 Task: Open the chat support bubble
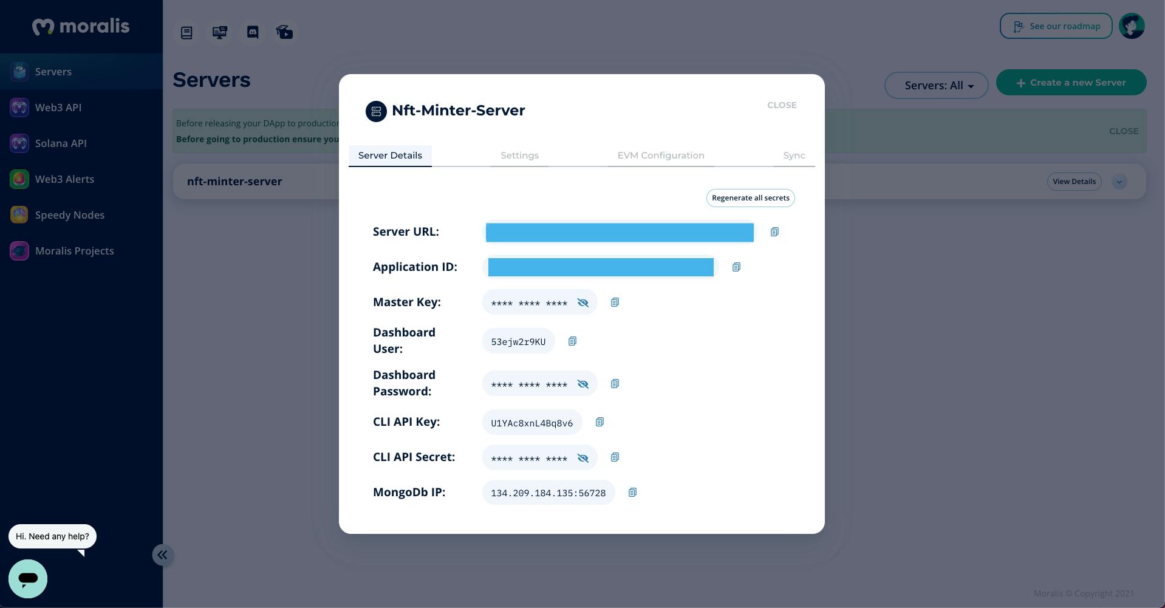click(28, 579)
